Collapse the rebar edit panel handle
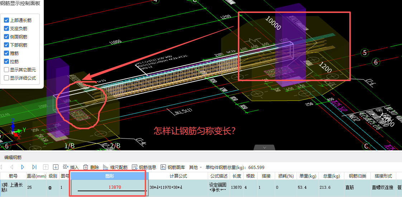402x197 pixels. tap(264, 148)
